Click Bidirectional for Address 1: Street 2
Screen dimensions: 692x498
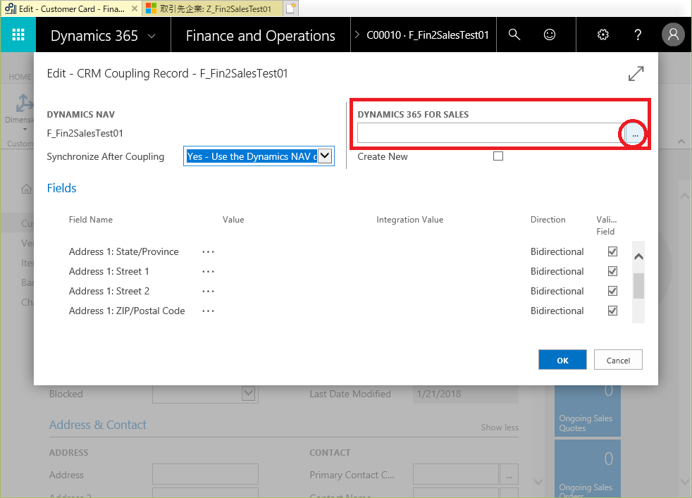tap(557, 291)
